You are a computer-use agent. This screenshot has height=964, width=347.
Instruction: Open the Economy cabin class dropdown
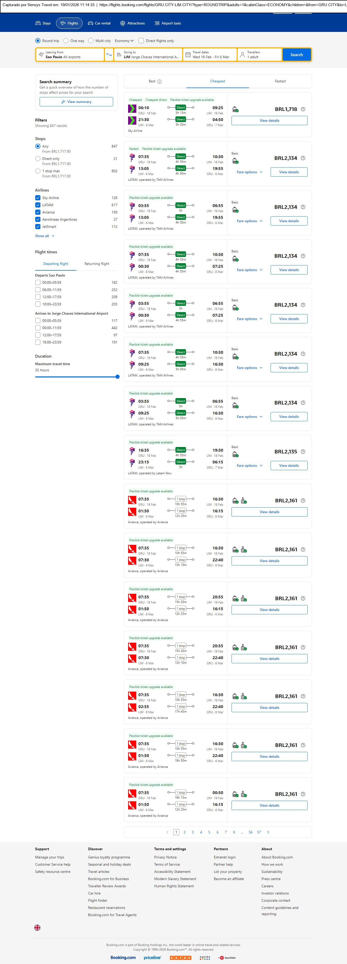click(124, 41)
